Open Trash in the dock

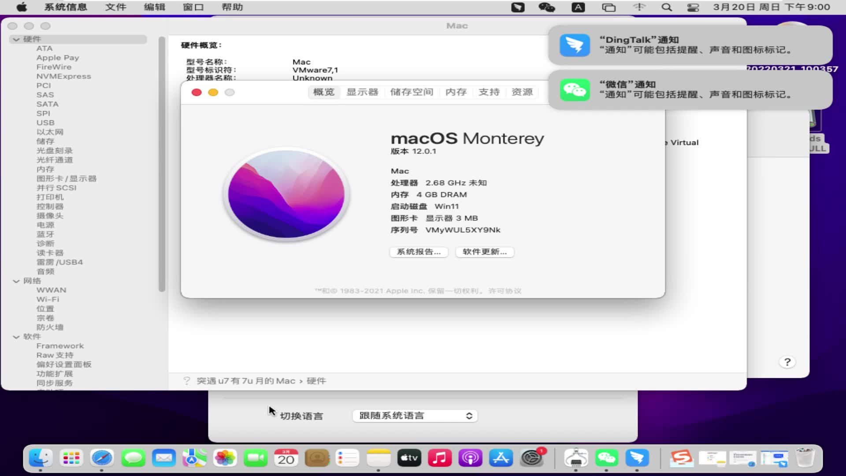[805, 458]
